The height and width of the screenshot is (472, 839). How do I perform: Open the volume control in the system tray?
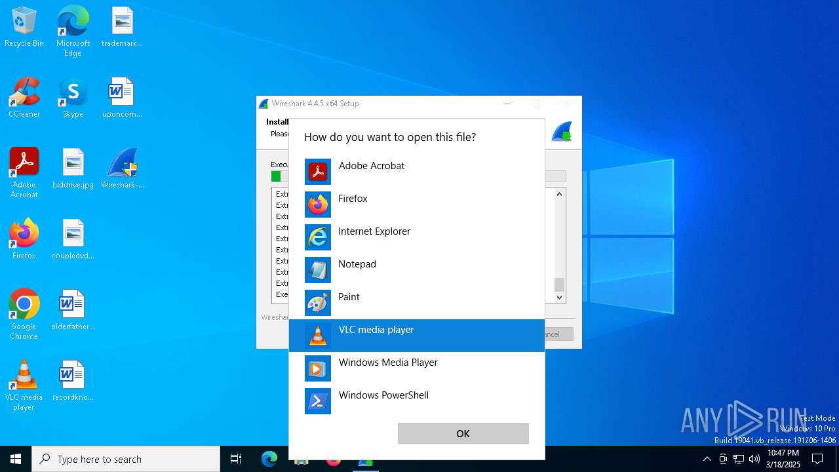coord(754,459)
